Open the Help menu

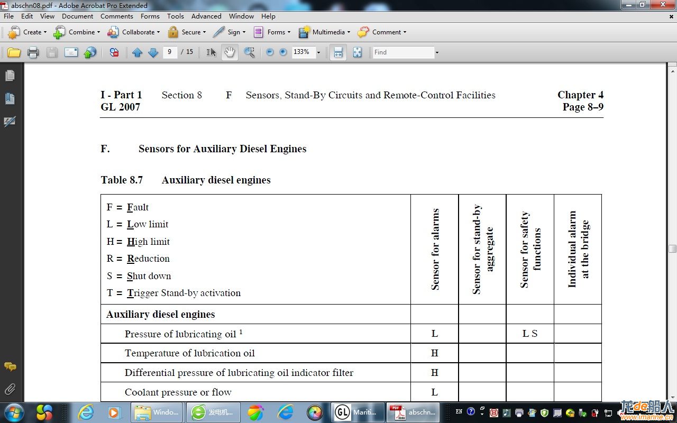[268, 16]
